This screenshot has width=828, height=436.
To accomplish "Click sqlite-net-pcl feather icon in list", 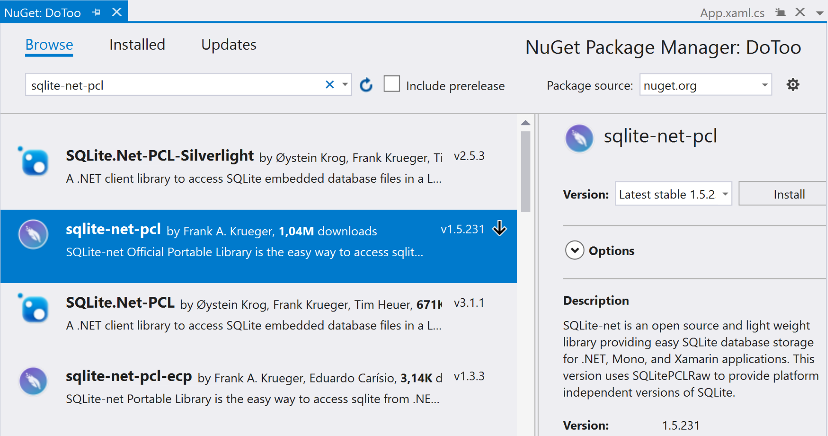I will click(33, 234).
